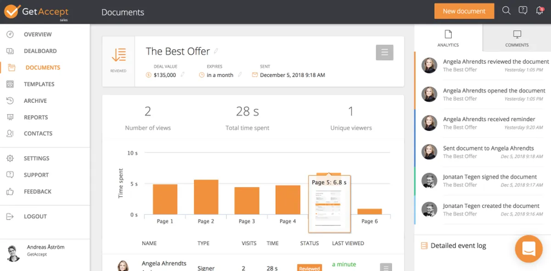Viewport: 551px width, 271px height.
Task: Click the Contacts people icon
Action: tap(10, 134)
